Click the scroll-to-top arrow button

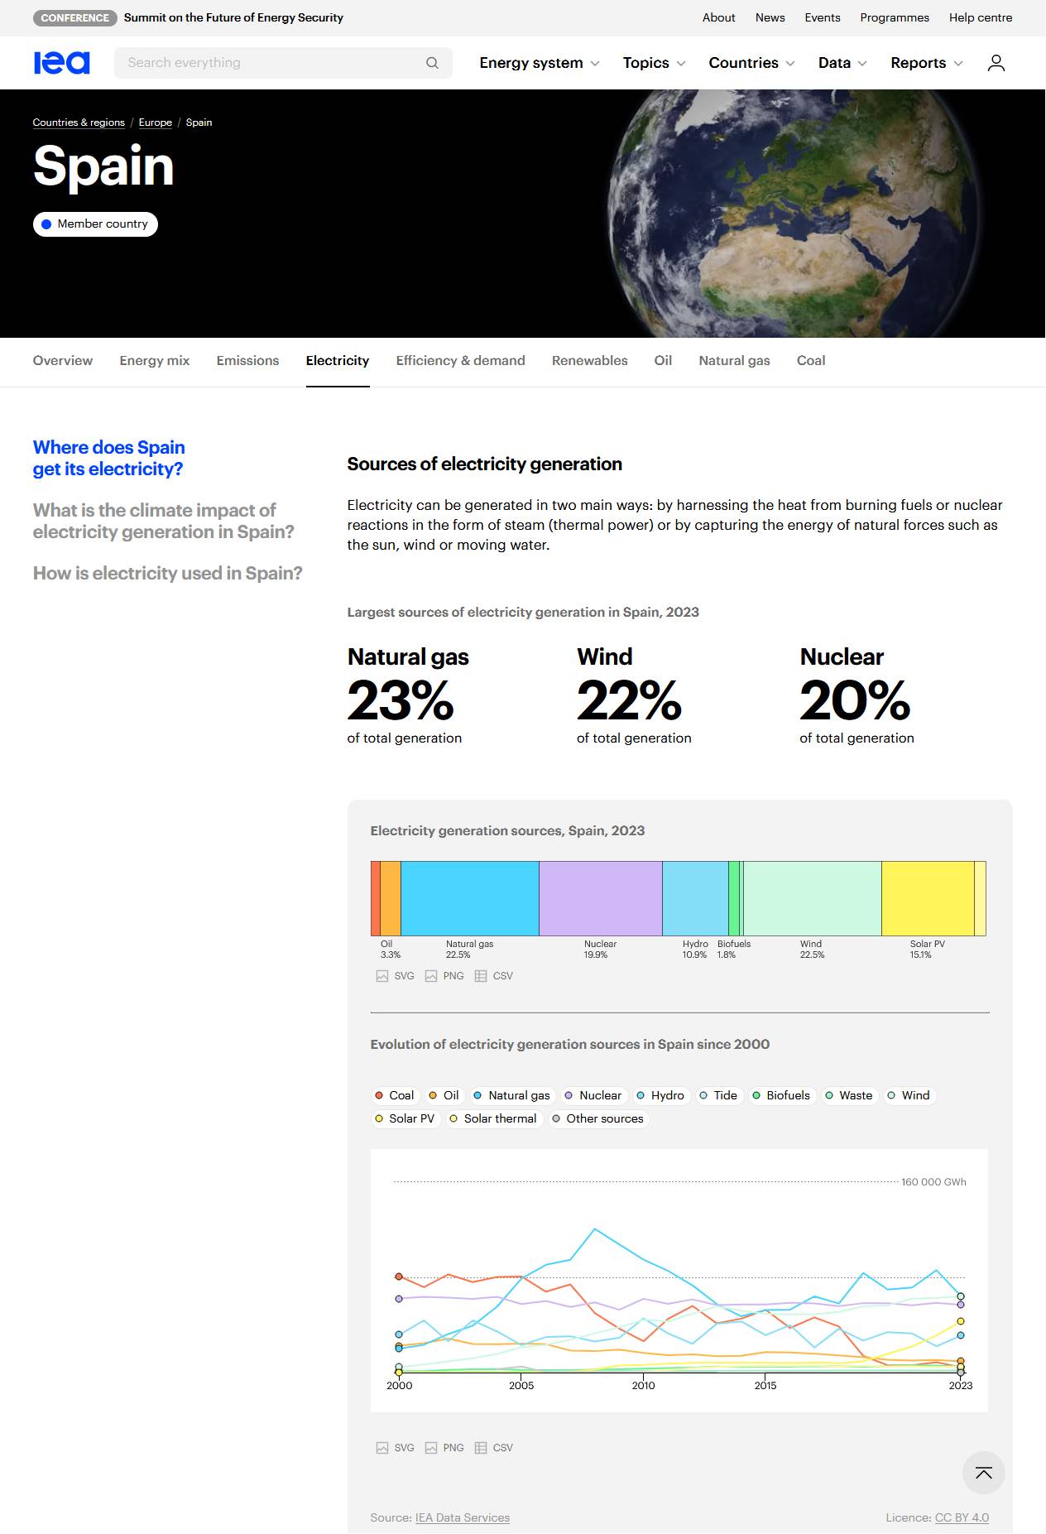(x=983, y=1473)
